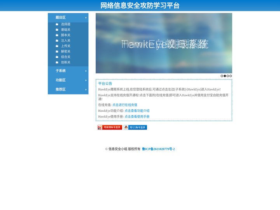Follow the 点击查看功能介绍 link

pyautogui.click(x=137, y=111)
